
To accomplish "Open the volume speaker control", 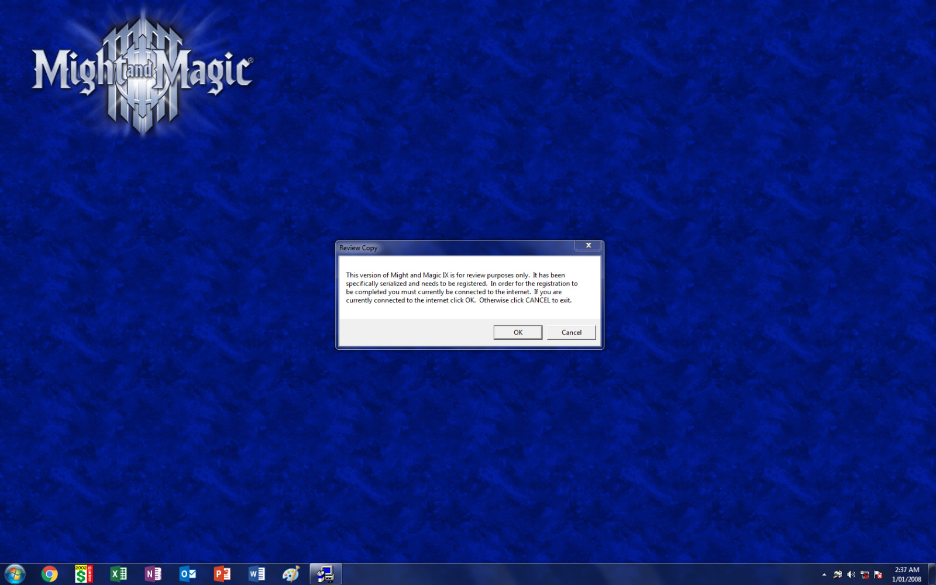I will click(851, 574).
